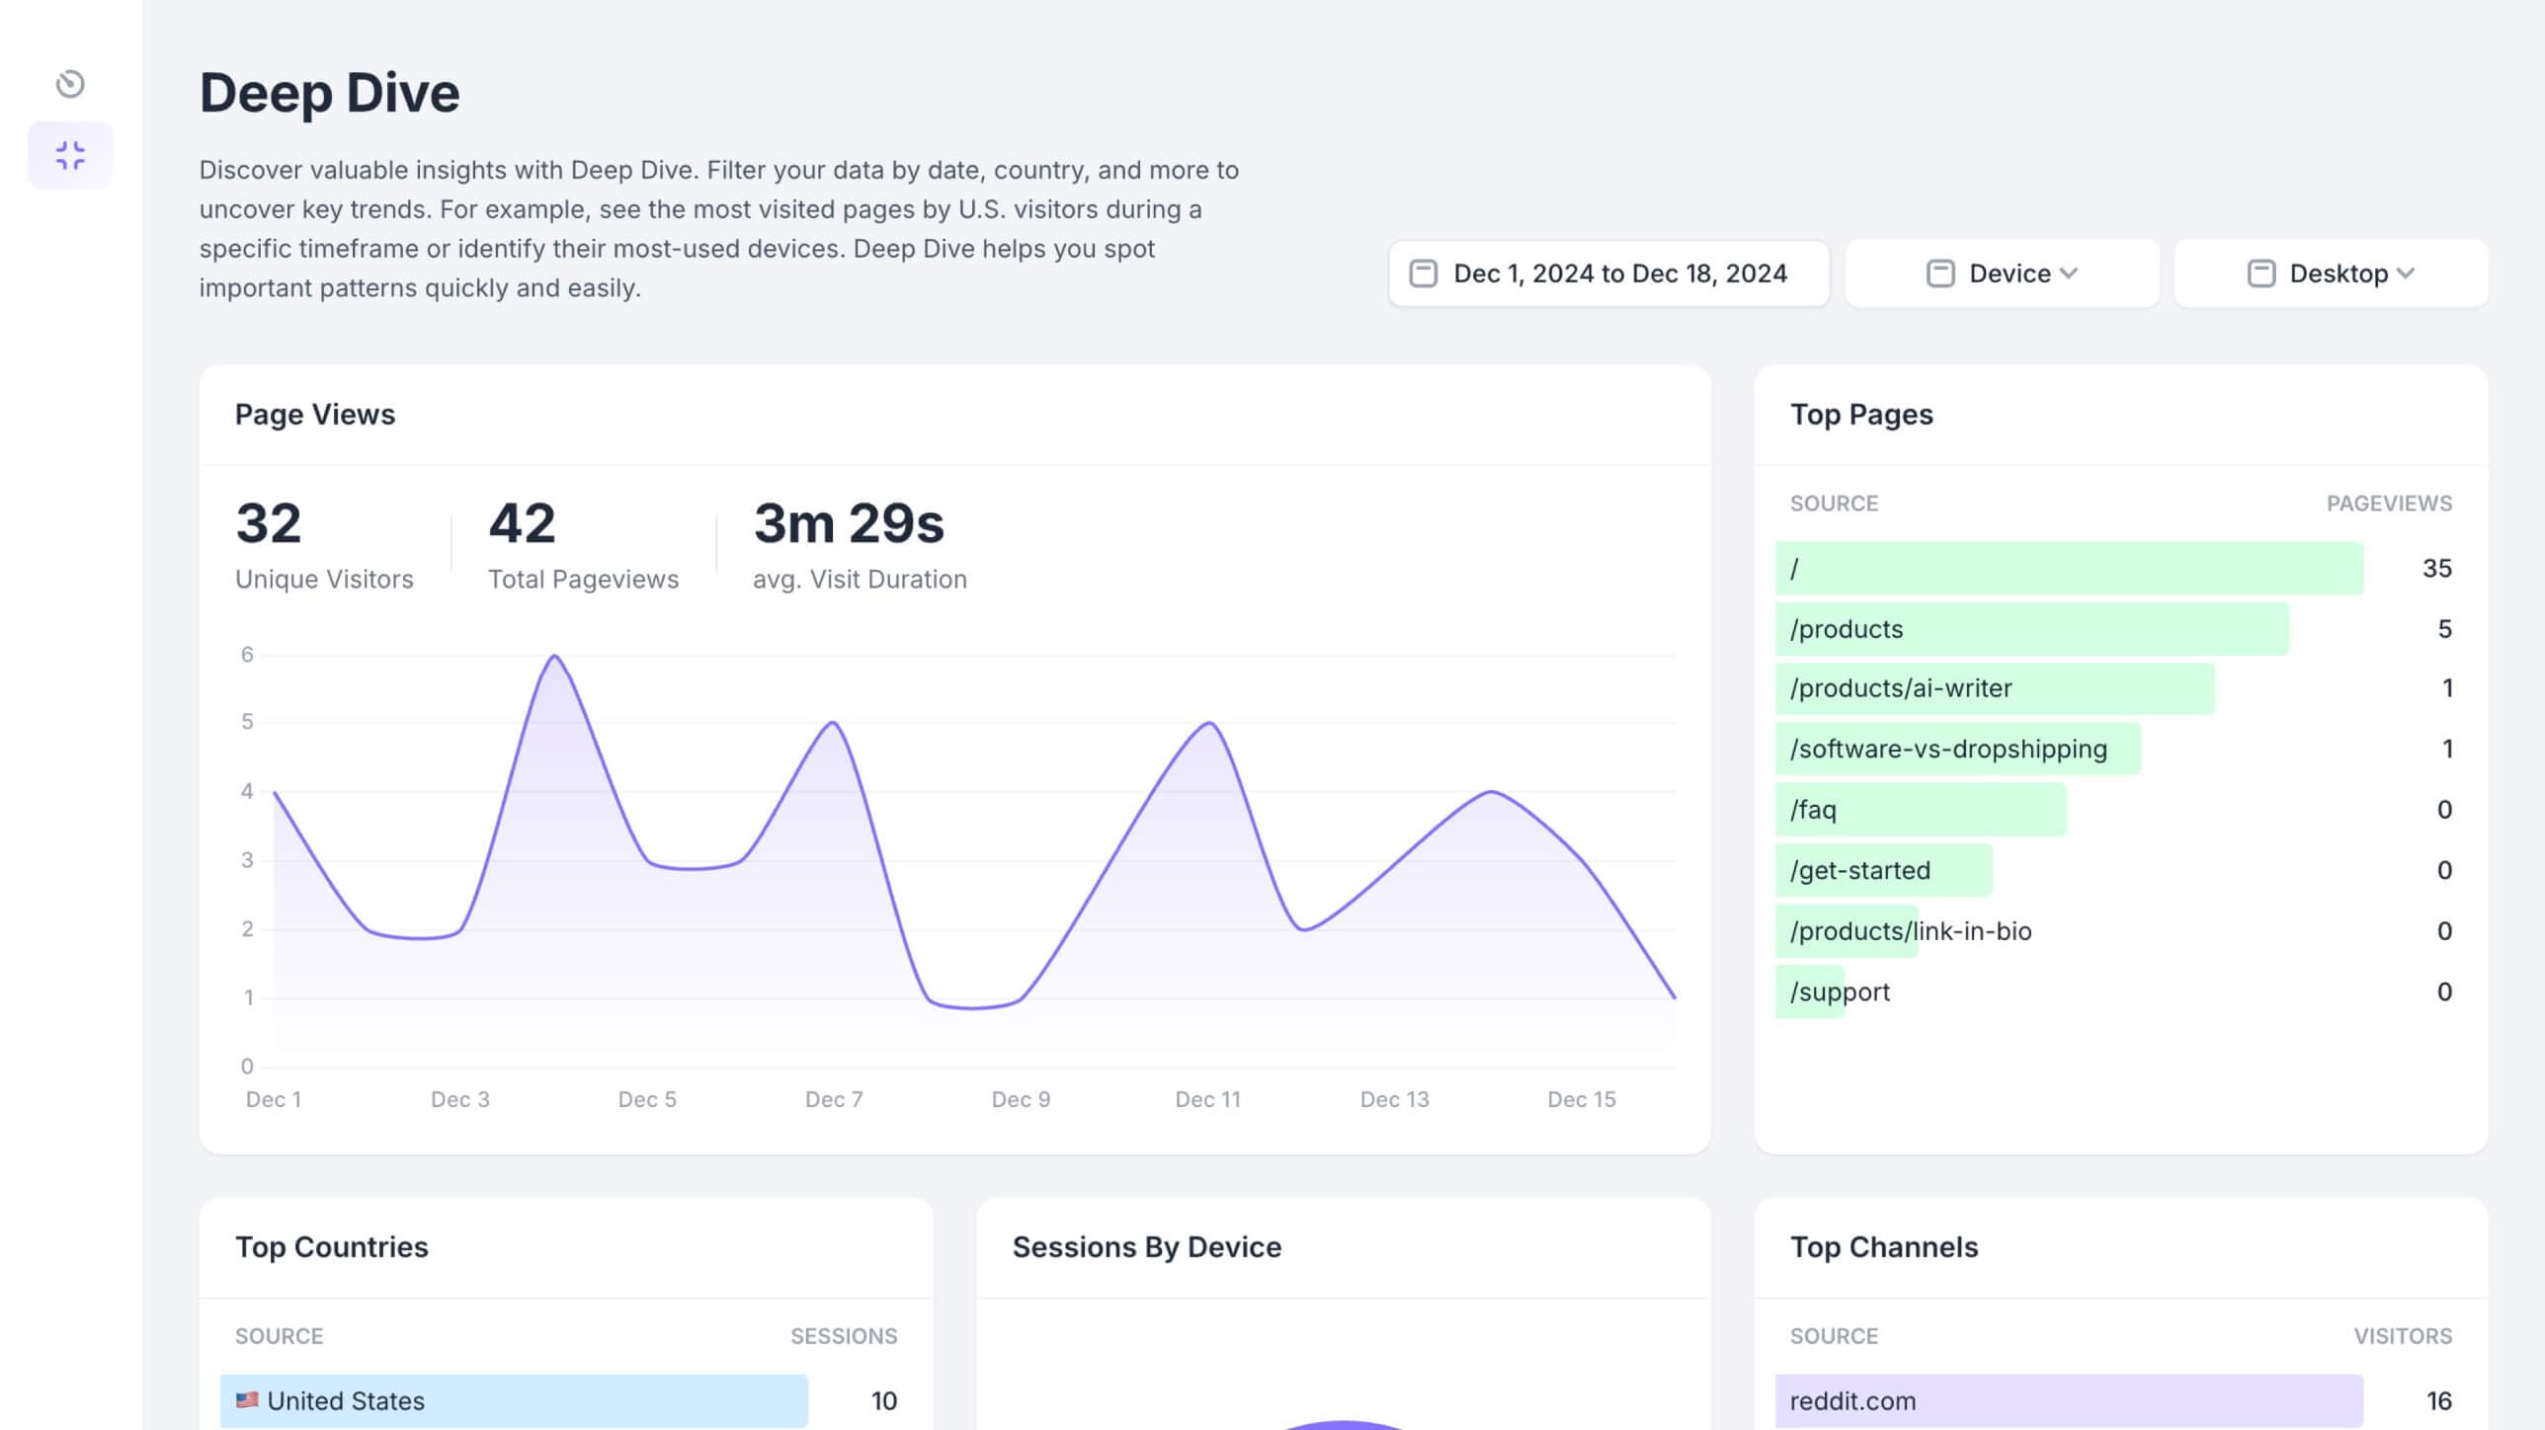Click the Top Countries card title

coord(332,1247)
